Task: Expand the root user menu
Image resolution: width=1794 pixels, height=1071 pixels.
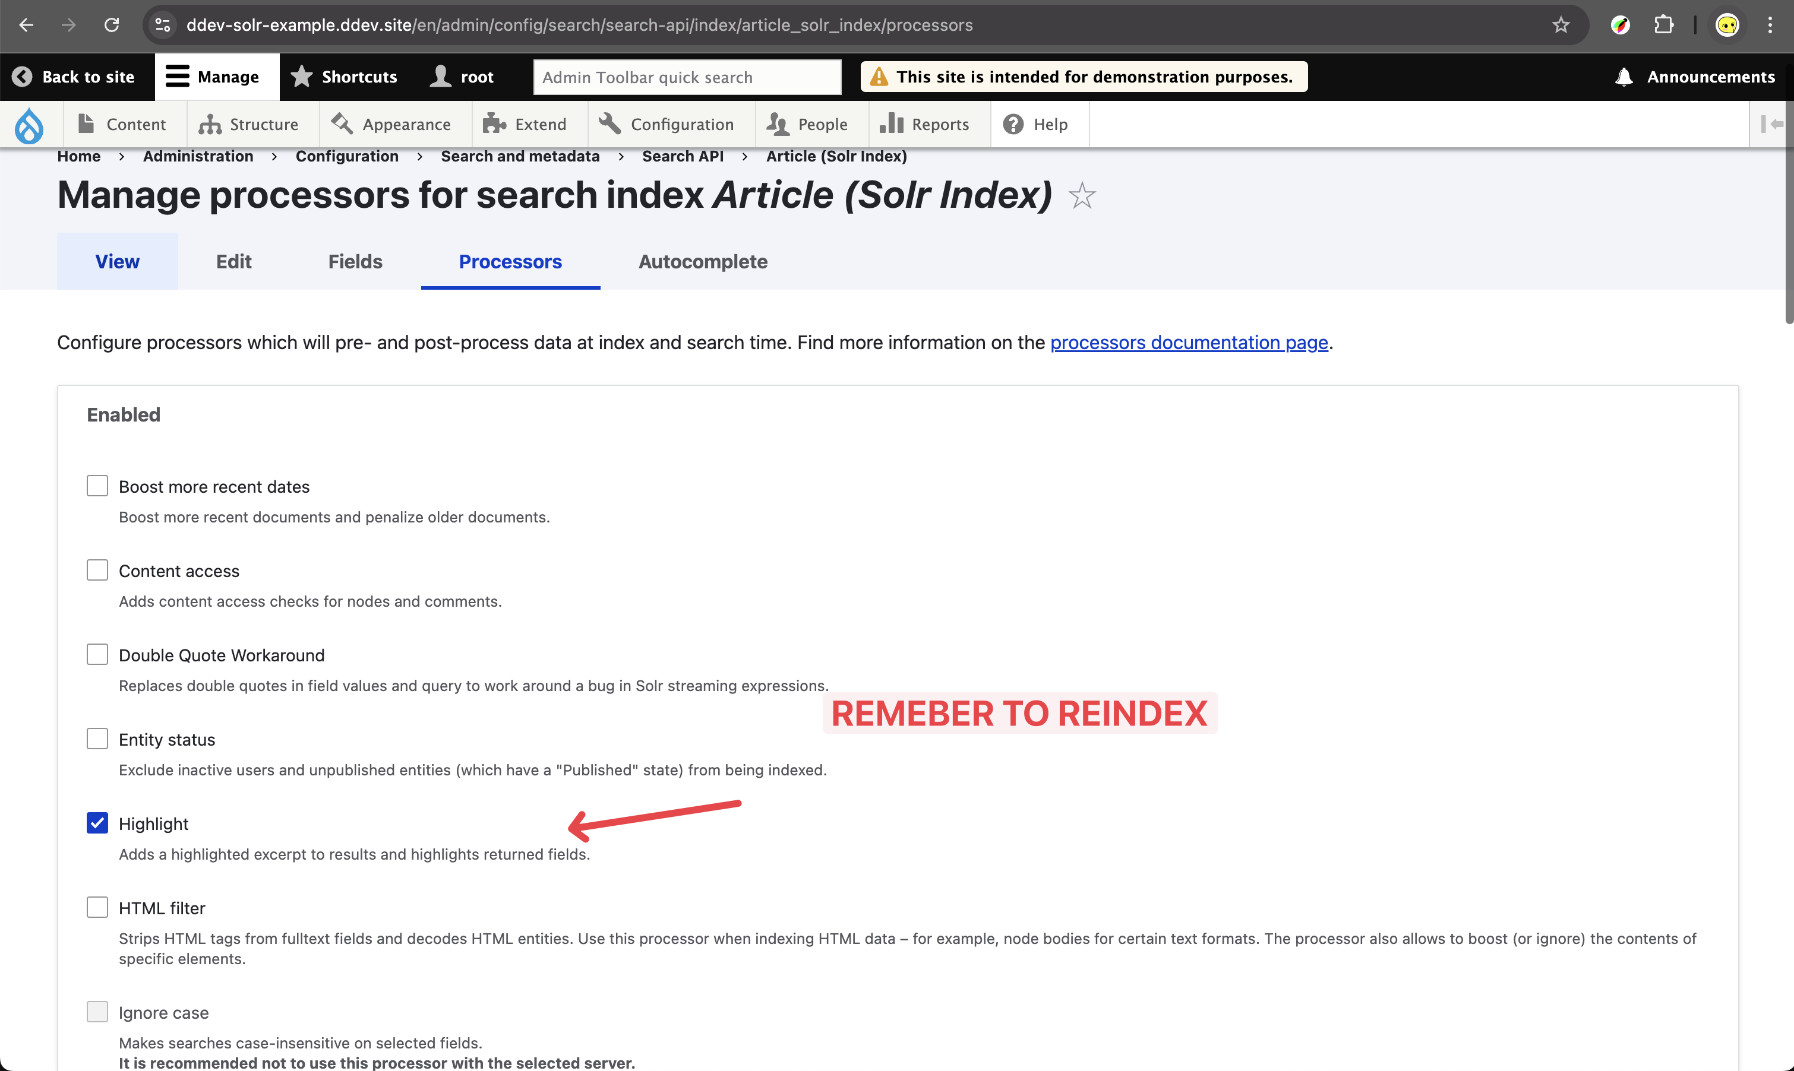Action: (x=462, y=77)
